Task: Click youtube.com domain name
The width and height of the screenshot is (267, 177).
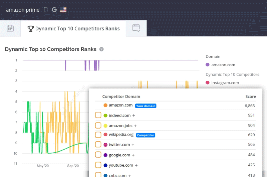Action: point(121,165)
